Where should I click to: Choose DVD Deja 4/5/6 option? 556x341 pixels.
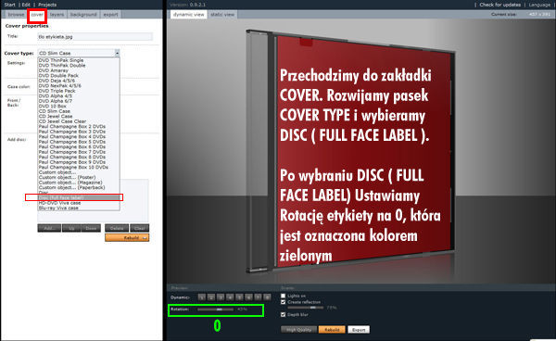(57, 81)
